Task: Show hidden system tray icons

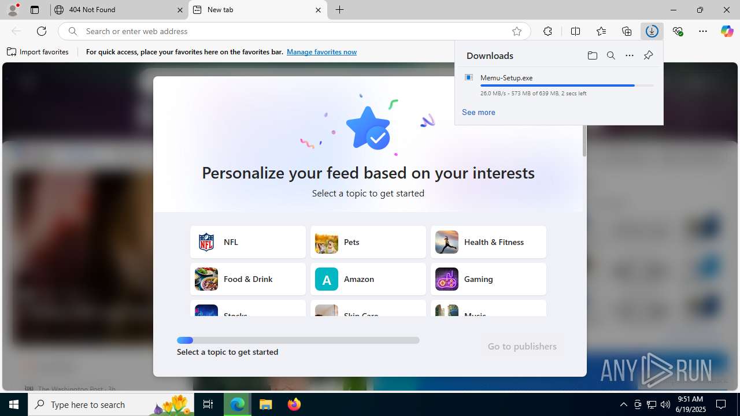Action: click(623, 404)
